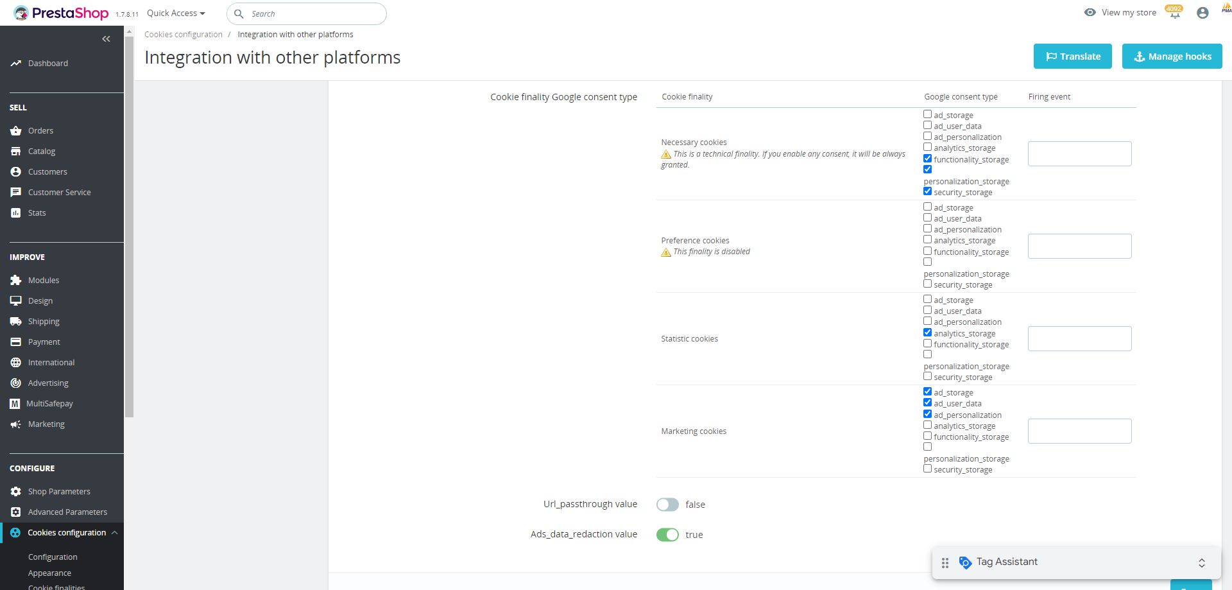1232x590 pixels.
Task: Click Marketing cookies firing event field
Action: [1079, 431]
